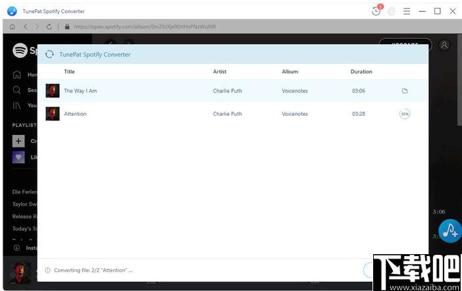Click album art for The Way I Am

point(53,91)
